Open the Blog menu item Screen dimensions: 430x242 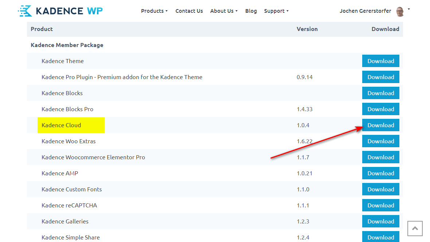coord(251,11)
